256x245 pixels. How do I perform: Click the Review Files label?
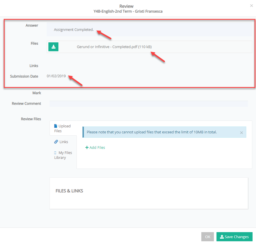31,119
